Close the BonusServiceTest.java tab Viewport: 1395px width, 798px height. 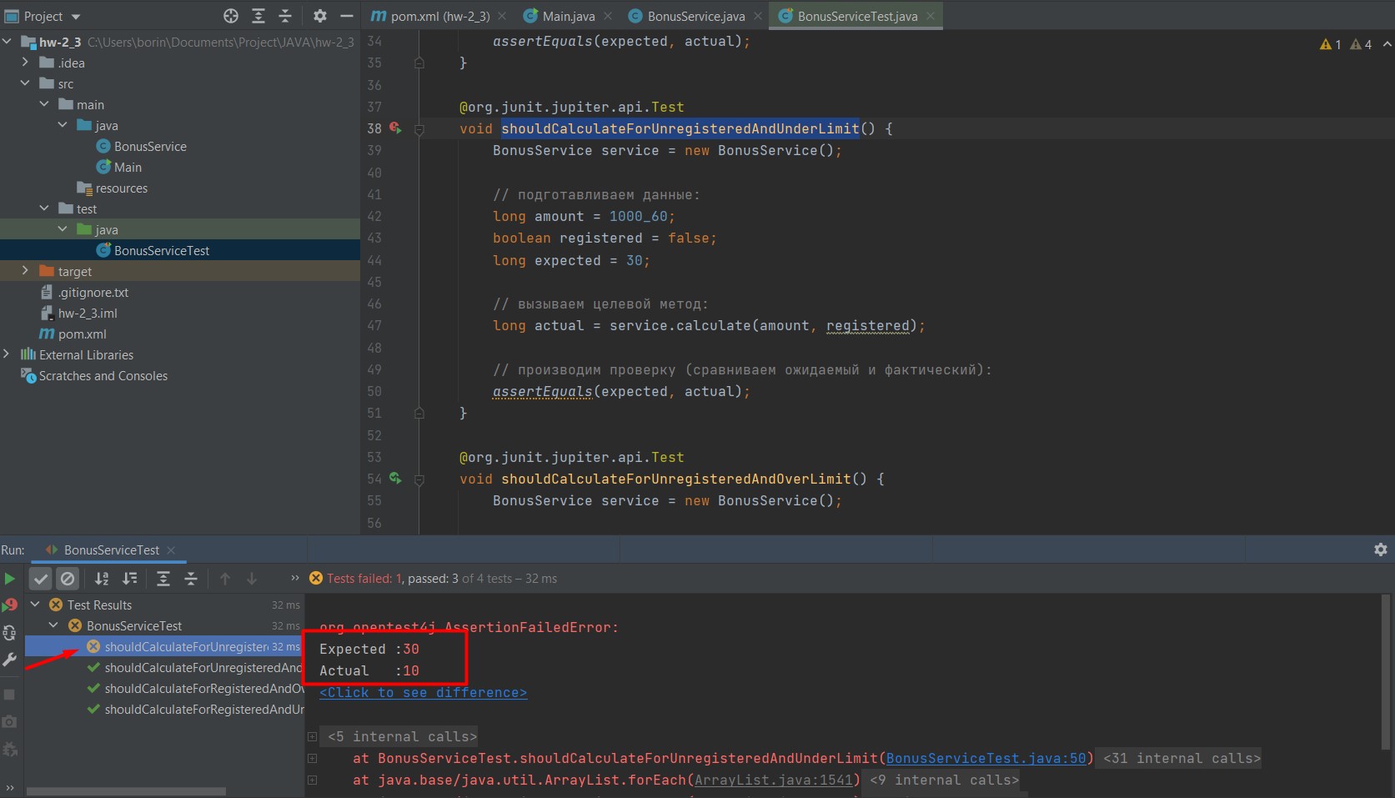tap(931, 16)
